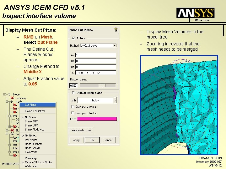
Task: Click the Model root glasses icon
Action: [x=9, y=95]
